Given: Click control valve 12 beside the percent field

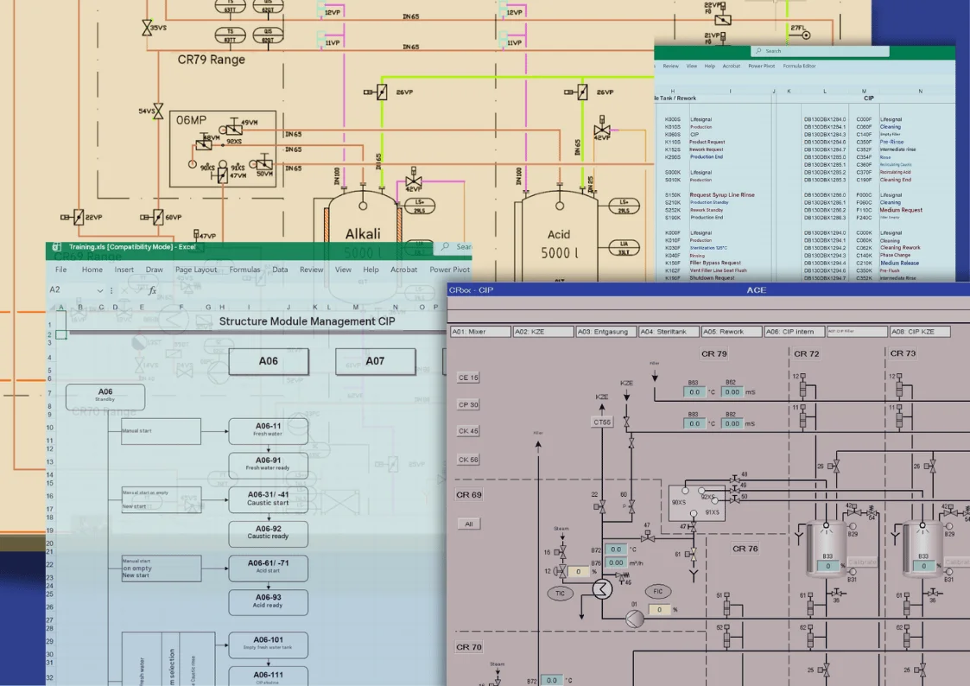Looking at the screenshot, I should click(561, 571).
